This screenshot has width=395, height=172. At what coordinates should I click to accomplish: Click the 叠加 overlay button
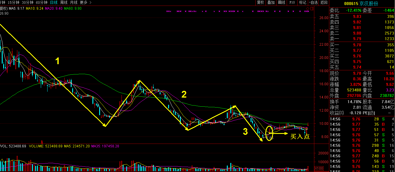pos(271,2)
